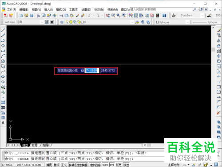Viewport: 222px width, 167px height.
Task: Expand the AutoCAD 经典 workspace dropdown
Action: [x=42, y=22]
